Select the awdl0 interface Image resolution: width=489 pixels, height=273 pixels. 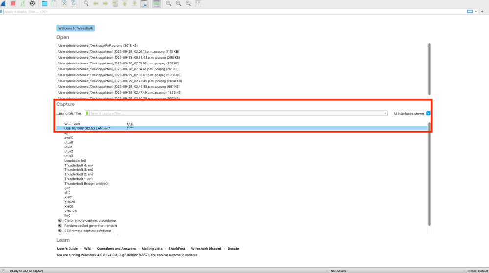(69, 138)
